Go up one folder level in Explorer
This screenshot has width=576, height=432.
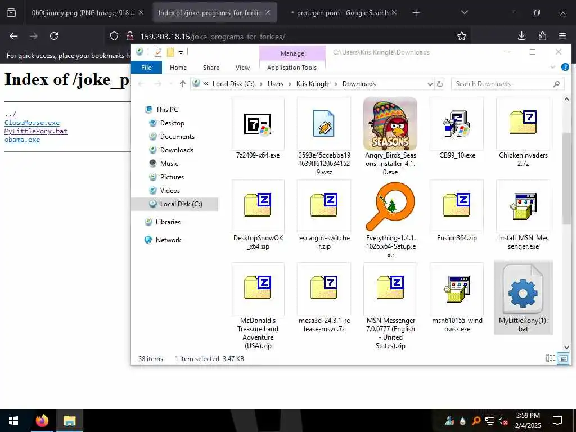(183, 84)
